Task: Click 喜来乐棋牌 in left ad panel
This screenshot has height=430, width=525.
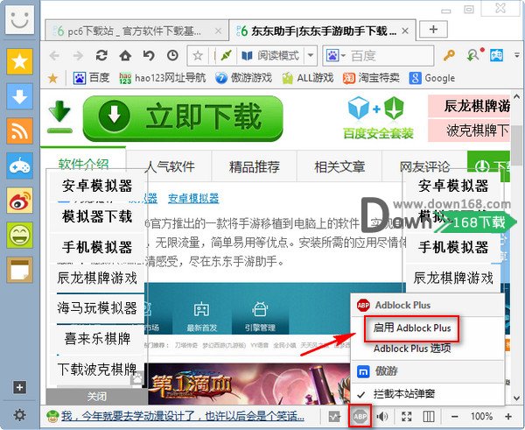Action: [x=97, y=339]
